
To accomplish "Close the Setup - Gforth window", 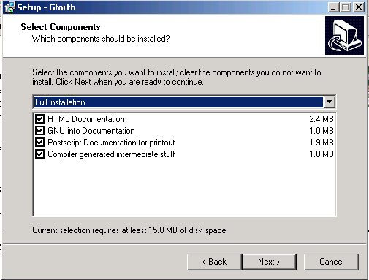I will pos(359,7).
